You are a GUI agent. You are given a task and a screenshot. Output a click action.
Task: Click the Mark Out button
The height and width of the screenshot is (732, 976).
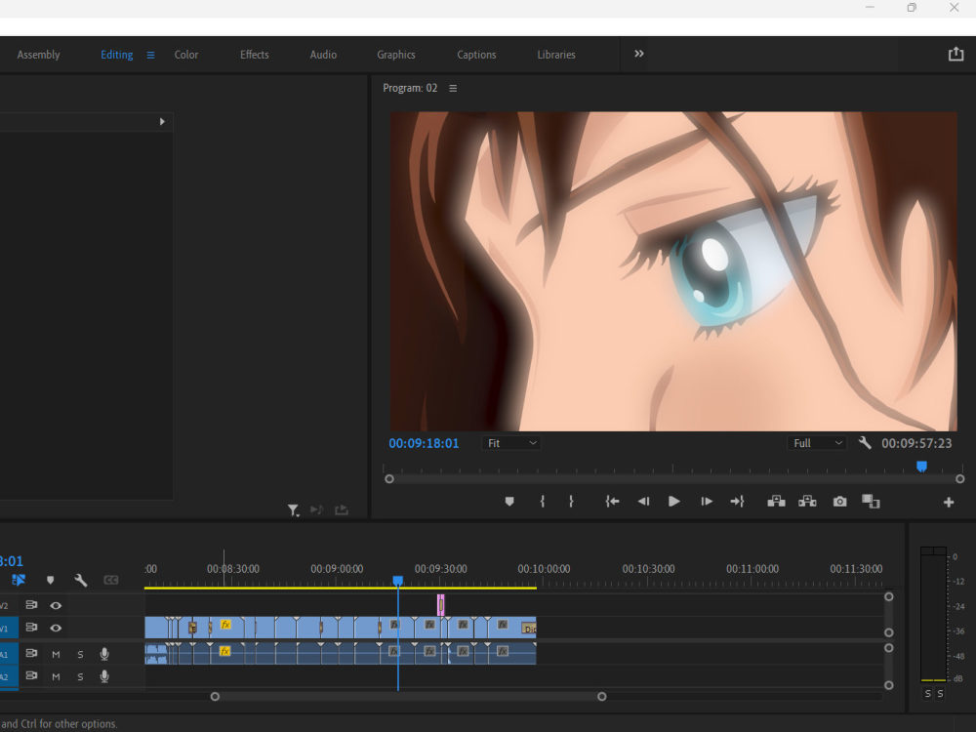pos(571,501)
